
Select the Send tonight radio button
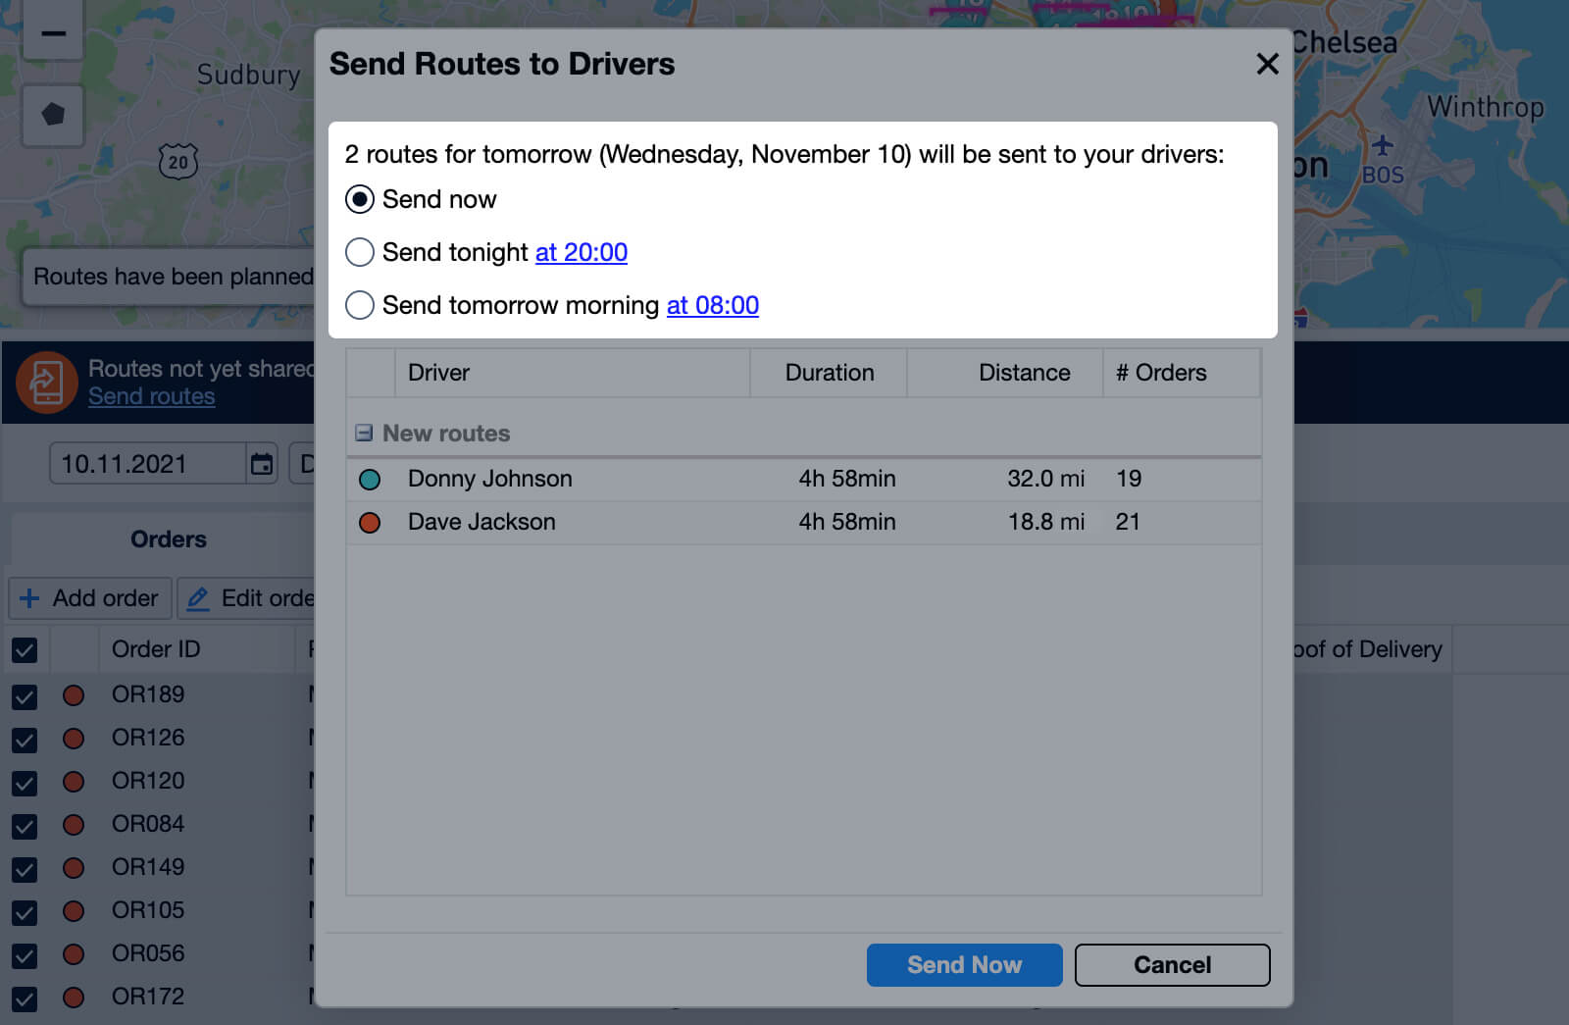[x=360, y=252]
